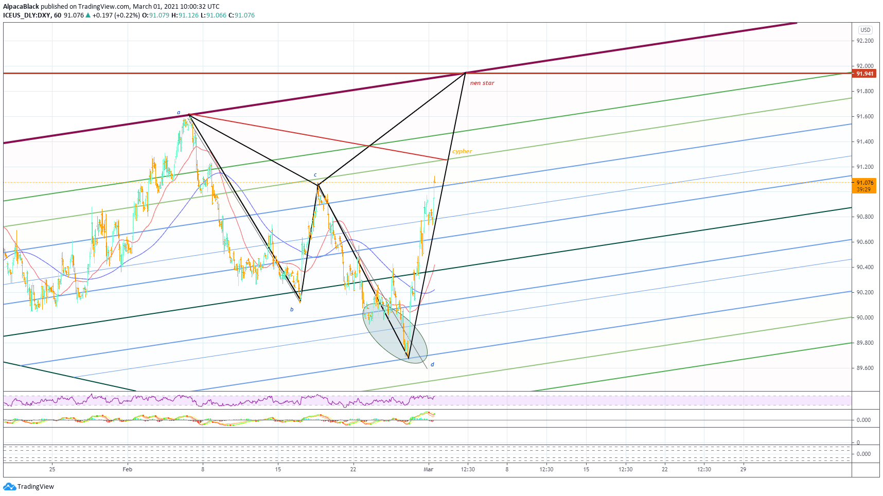The height and width of the screenshot is (496, 883).
Task: Click the 92.200 price axis label
Action: pos(865,41)
